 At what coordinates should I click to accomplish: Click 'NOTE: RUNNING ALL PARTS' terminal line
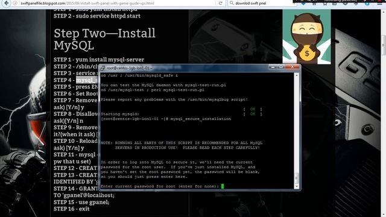pyautogui.click(x=182, y=143)
